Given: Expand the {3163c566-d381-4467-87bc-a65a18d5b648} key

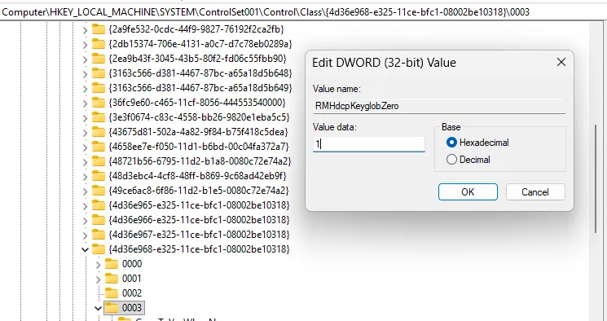Looking at the screenshot, I should 86,73.
